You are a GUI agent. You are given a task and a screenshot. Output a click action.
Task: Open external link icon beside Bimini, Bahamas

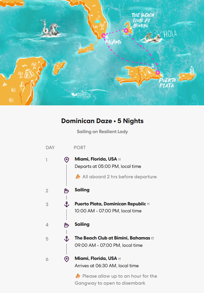pos(153,238)
